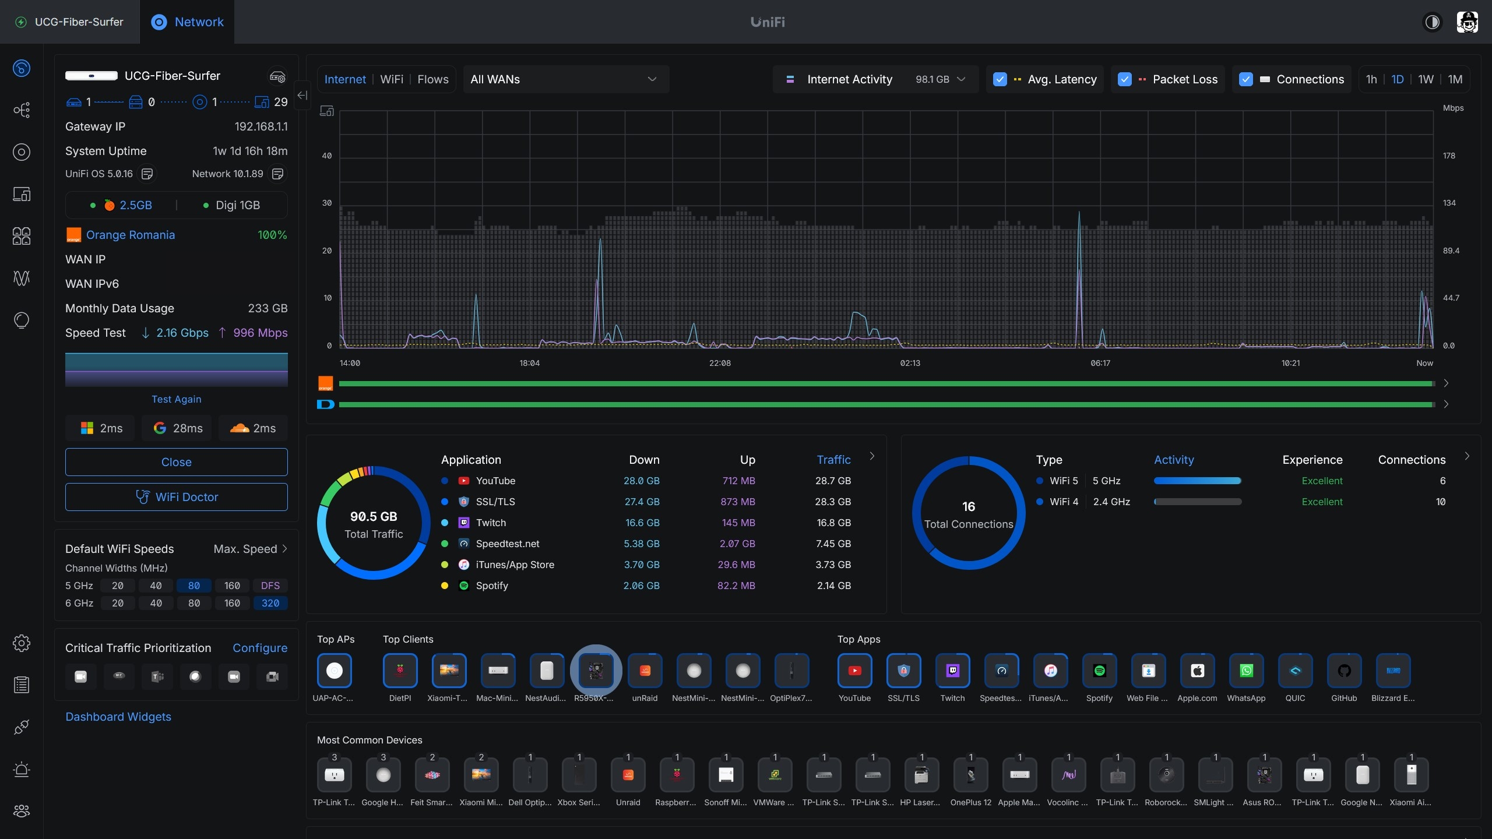Screen dimensions: 1492x839
Task: Expand Max. Speed chevron in WiFi Speeds
Action: 284,549
